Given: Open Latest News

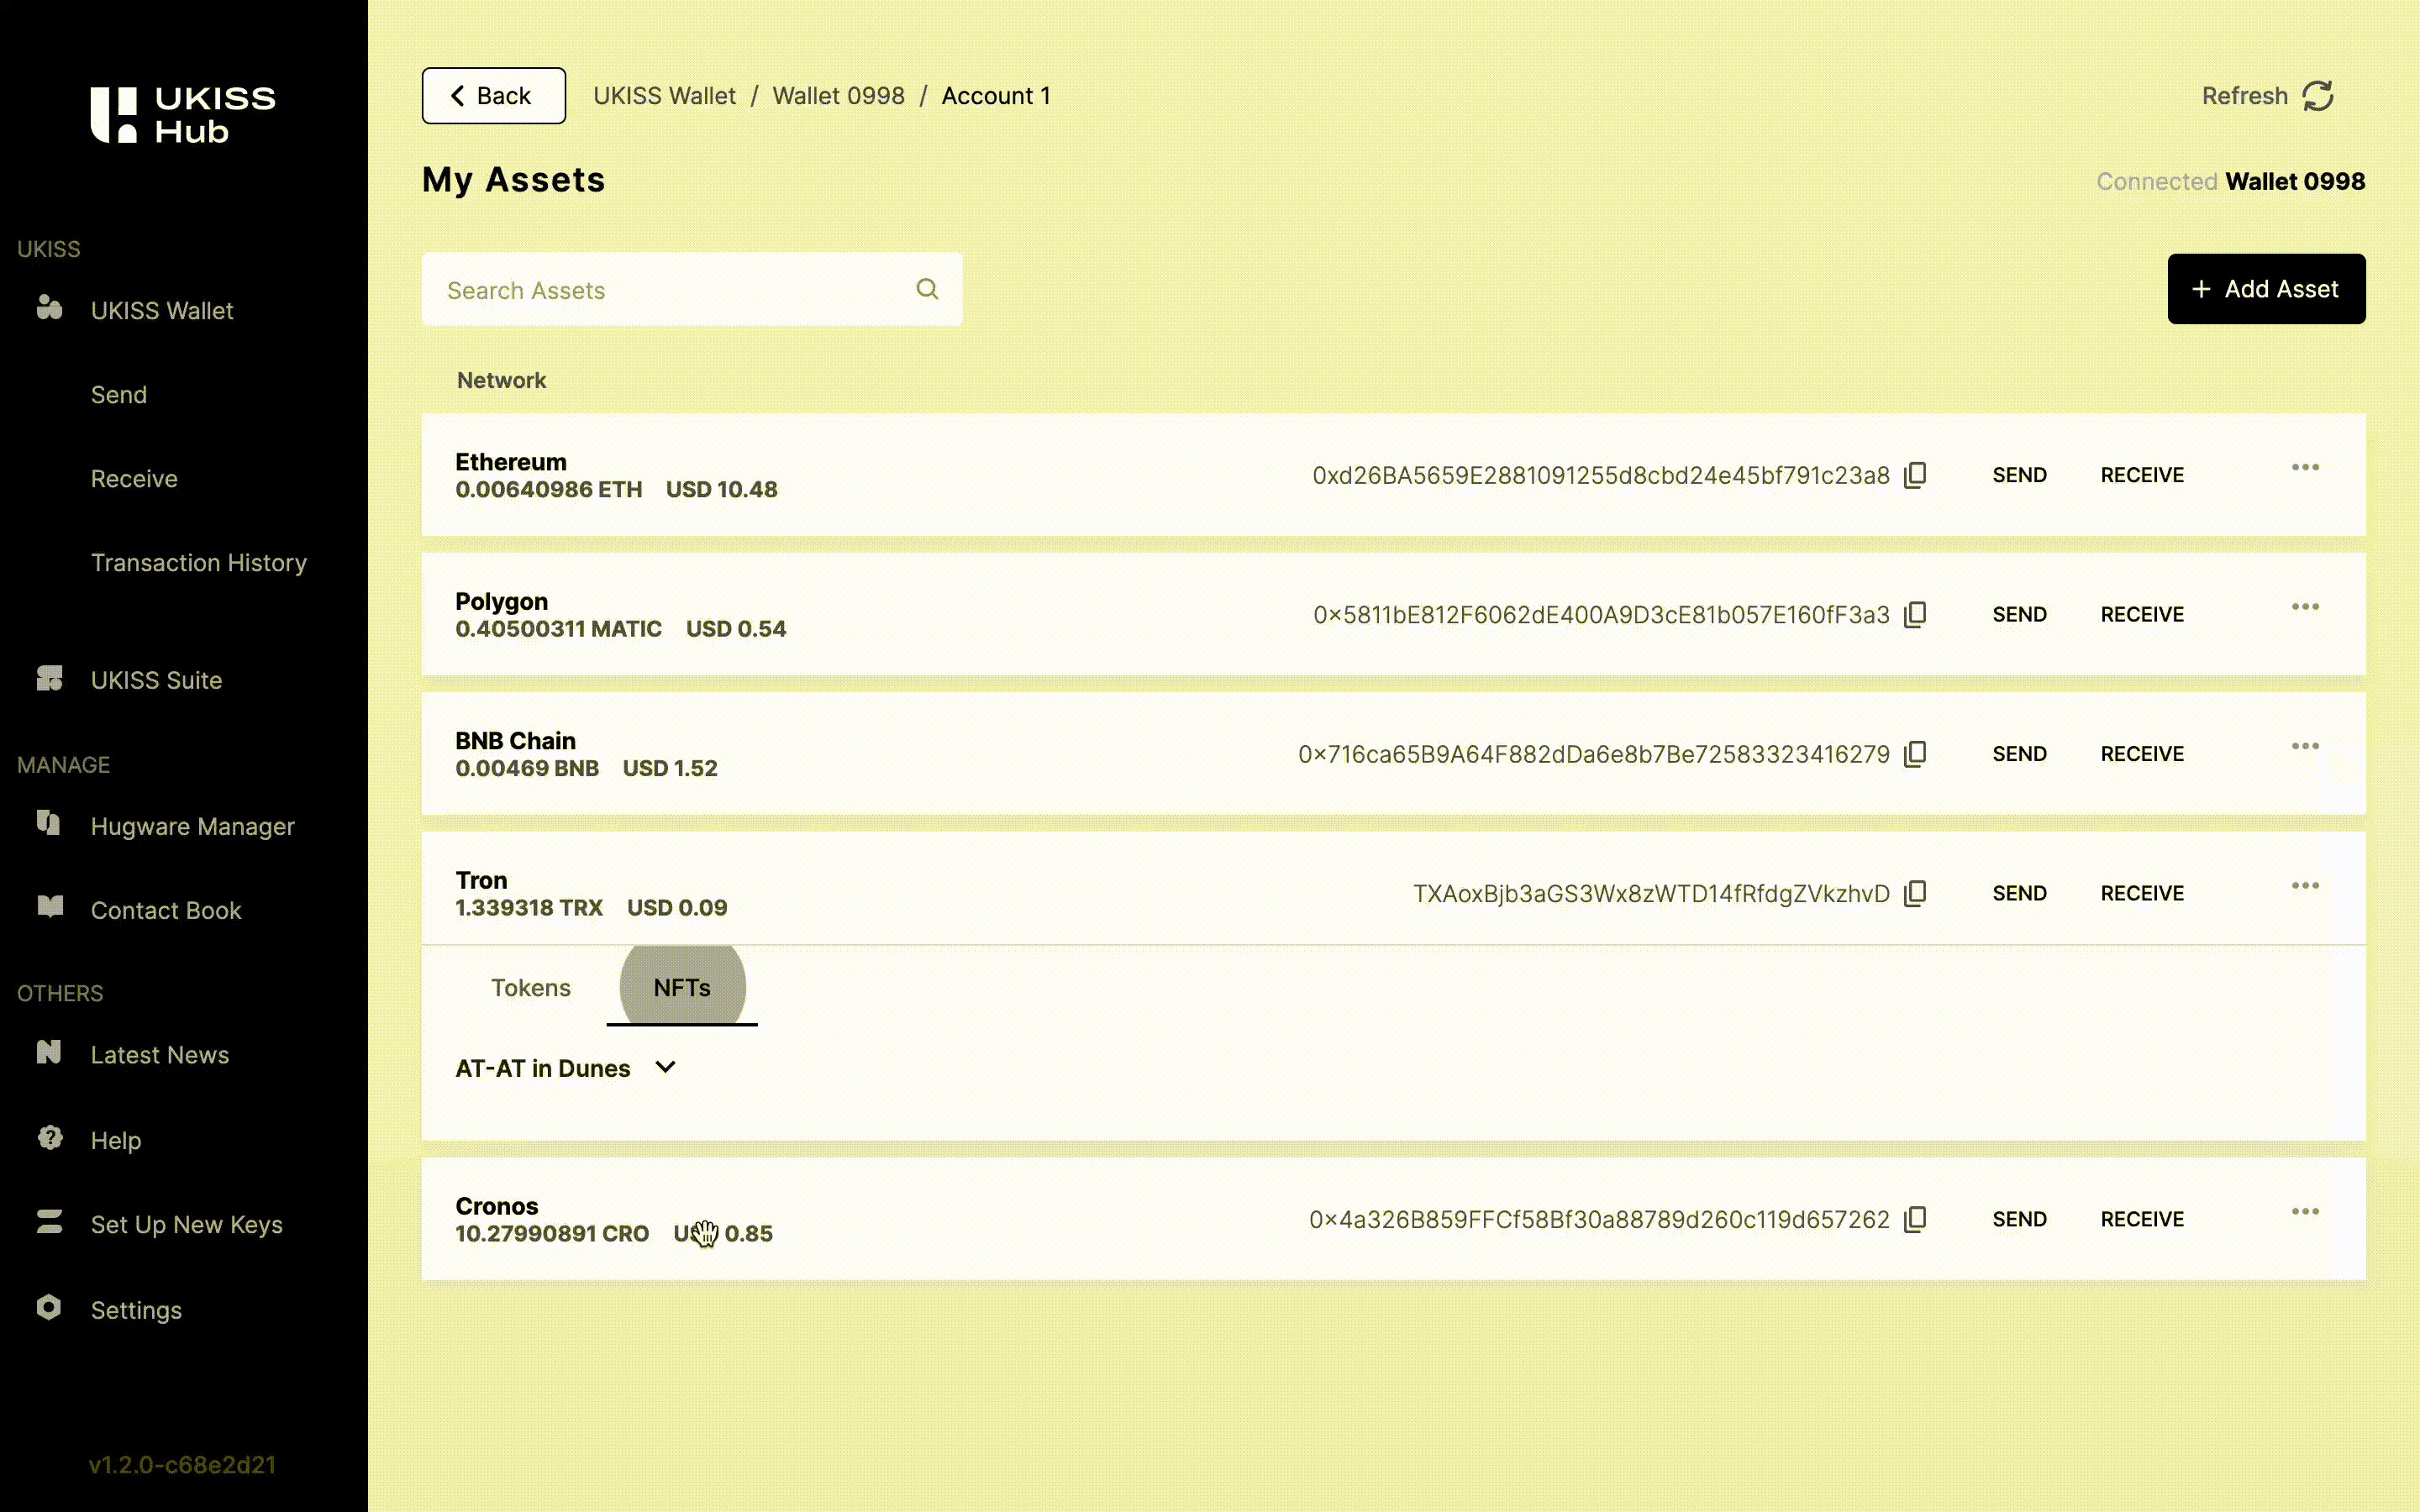Looking at the screenshot, I should click(159, 1054).
